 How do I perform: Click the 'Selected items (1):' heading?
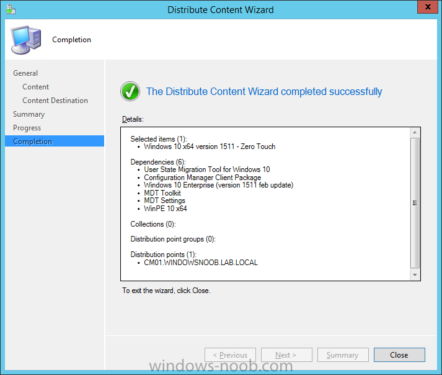point(159,139)
